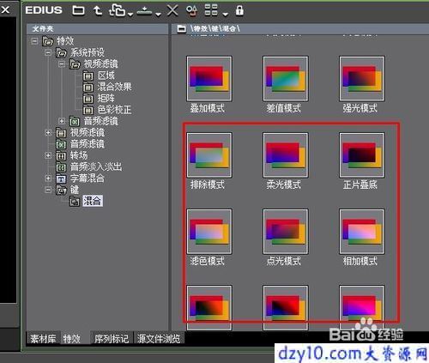Select 区域 tree item
429x363 pixels.
pos(106,76)
